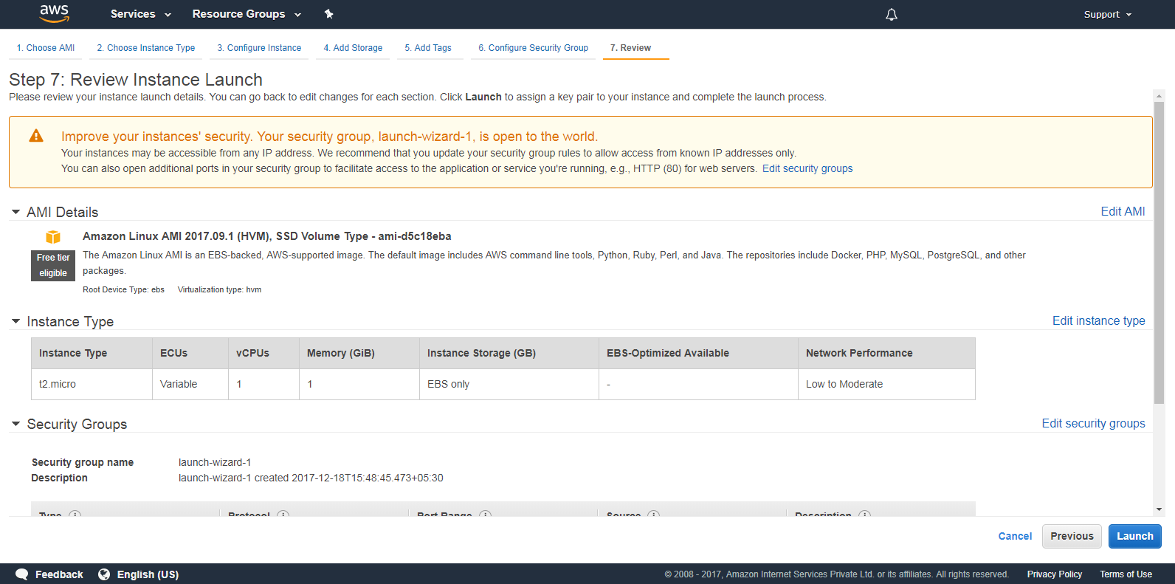Click the globe language icon
This screenshot has height=584, width=1175.
coord(104,574)
